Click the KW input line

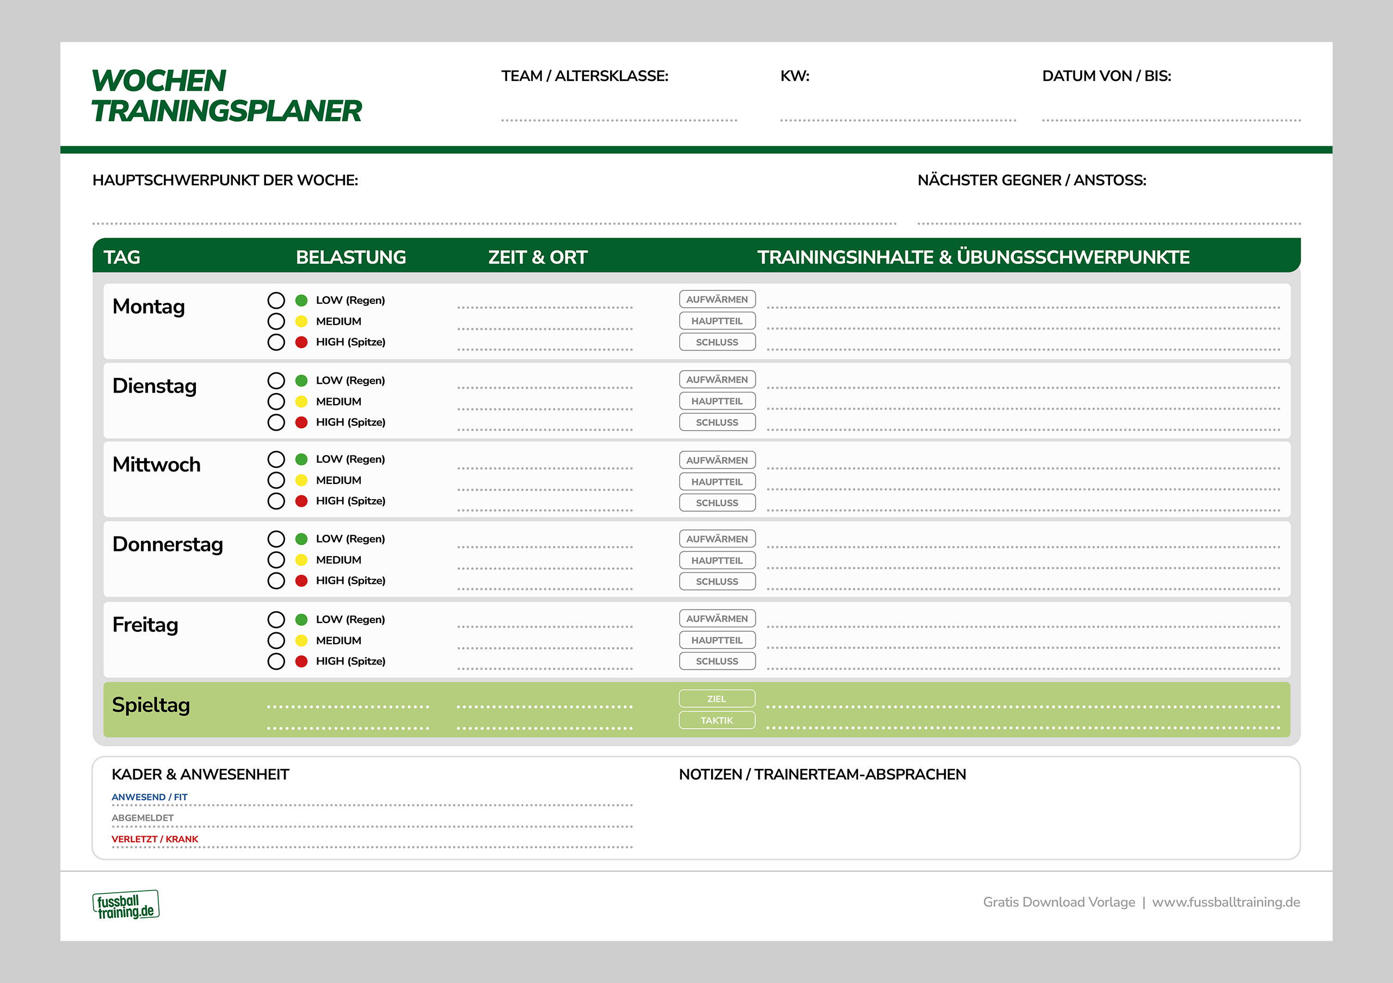(x=898, y=120)
